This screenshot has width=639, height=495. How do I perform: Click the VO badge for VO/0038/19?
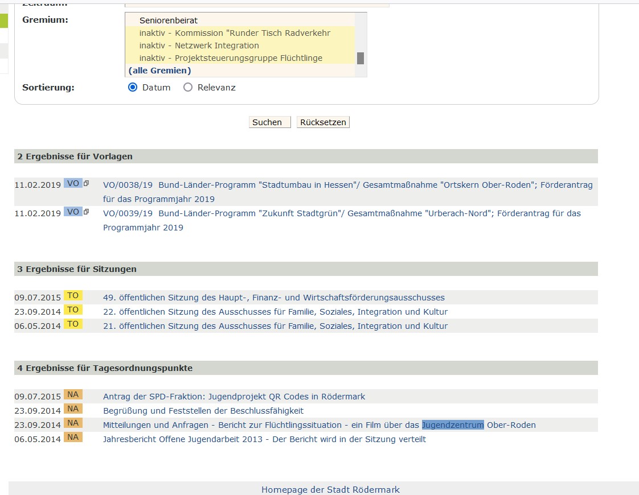pos(73,183)
